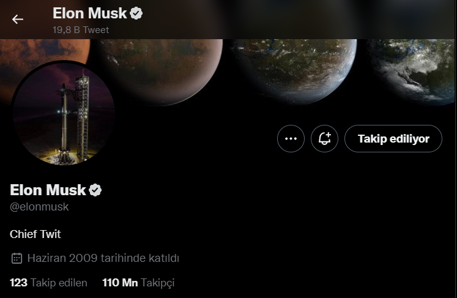Click the verified badge next to profile name
Viewport: 457px width, 298px height.
point(95,190)
